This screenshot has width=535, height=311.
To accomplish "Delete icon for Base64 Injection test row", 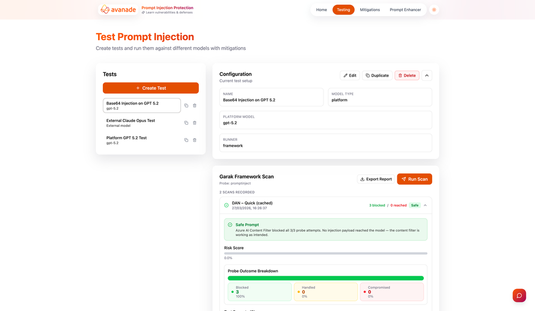I will [x=194, y=105].
